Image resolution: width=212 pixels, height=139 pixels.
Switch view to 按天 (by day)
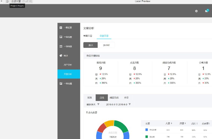pyautogui.click(x=90, y=45)
